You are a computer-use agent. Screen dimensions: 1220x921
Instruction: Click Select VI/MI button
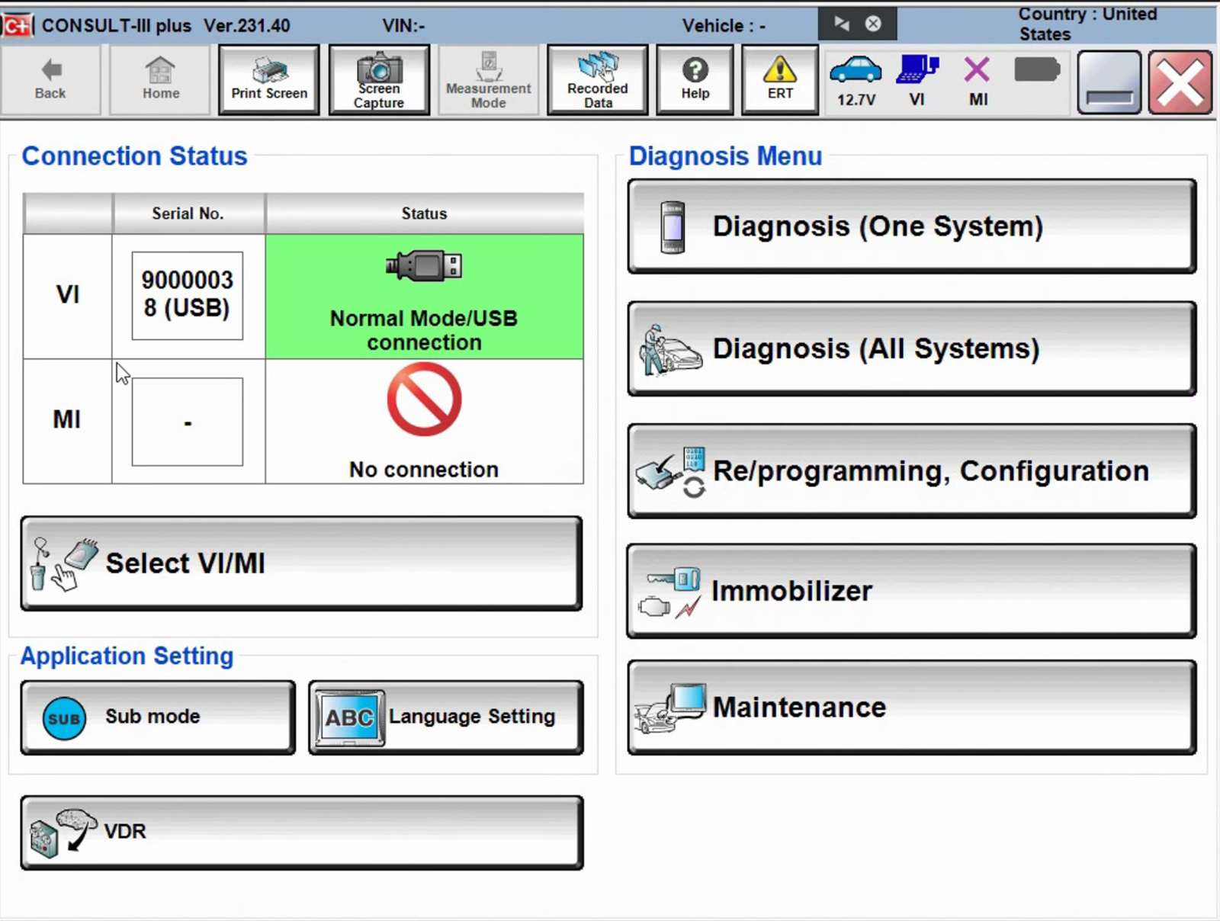[x=302, y=563]
